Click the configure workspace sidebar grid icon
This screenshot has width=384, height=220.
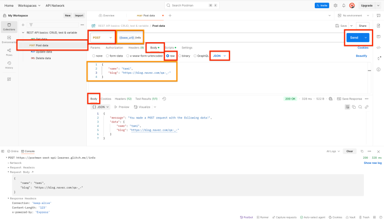(9, 79)
